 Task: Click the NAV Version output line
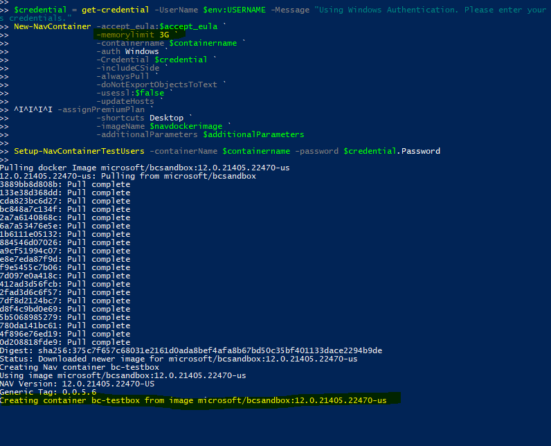tap(78, 384)
